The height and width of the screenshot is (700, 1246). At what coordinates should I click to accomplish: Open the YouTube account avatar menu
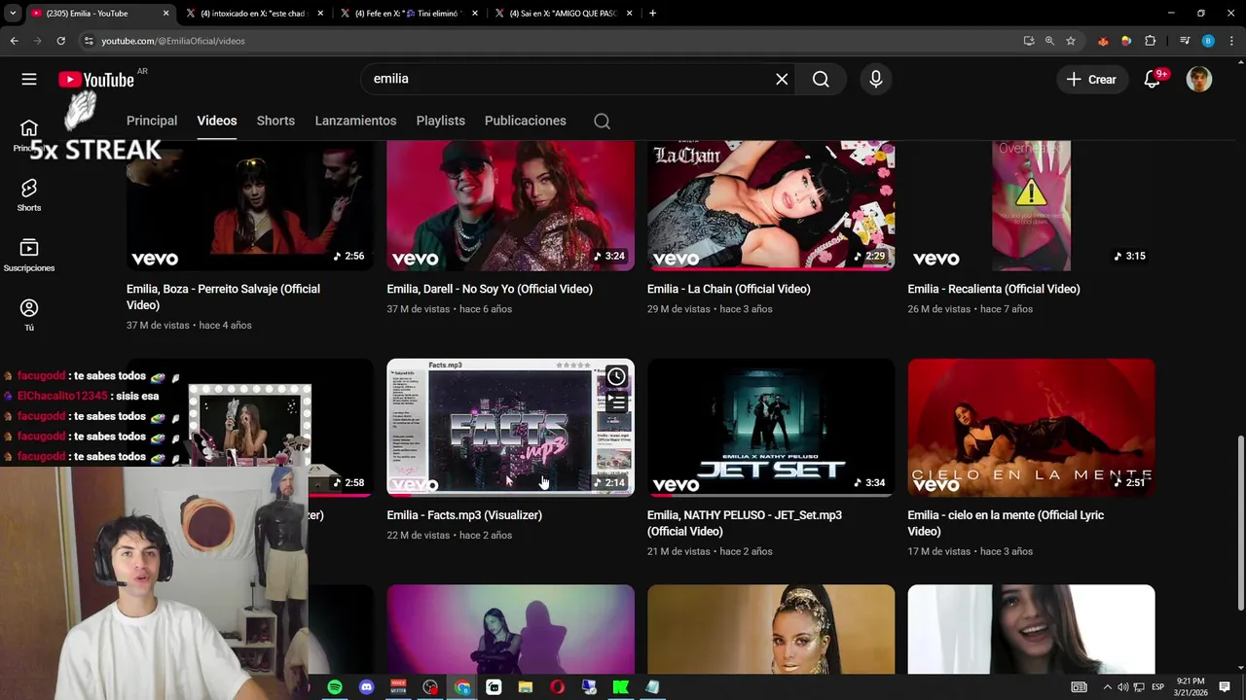click(x=1199, y=80)
